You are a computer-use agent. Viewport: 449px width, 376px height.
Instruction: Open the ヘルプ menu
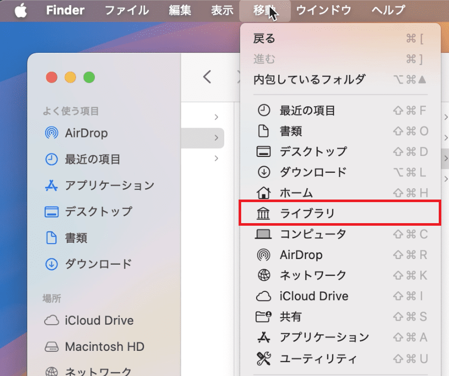(388, 11)
